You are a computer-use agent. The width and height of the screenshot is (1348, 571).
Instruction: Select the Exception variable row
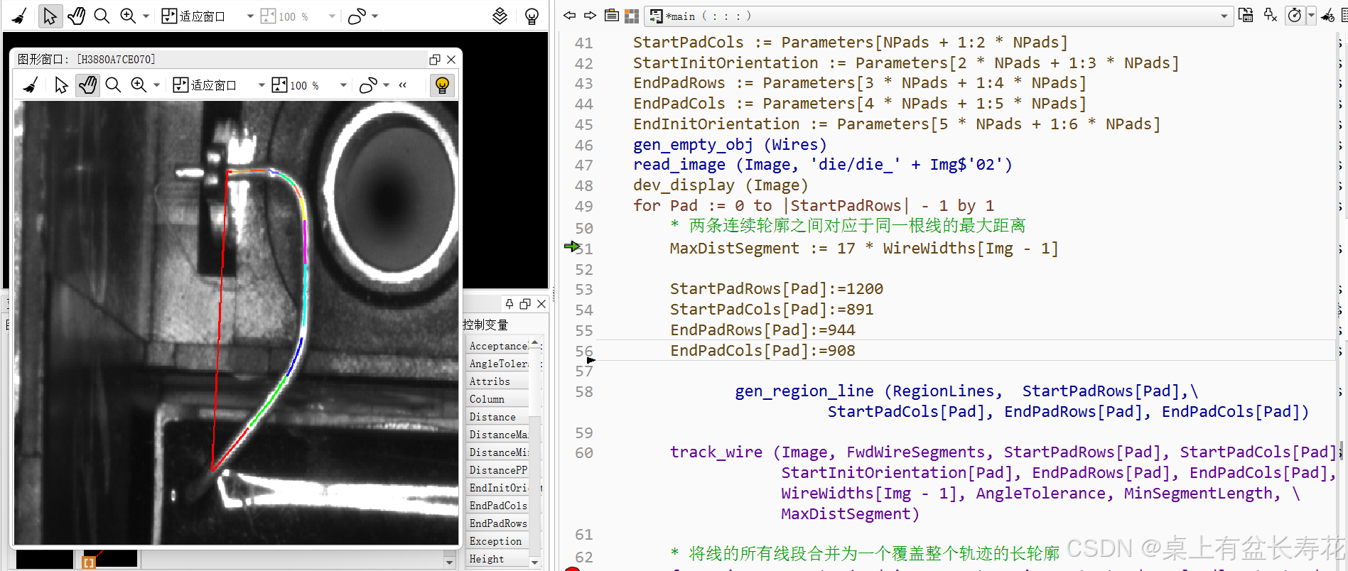[498, 541]
